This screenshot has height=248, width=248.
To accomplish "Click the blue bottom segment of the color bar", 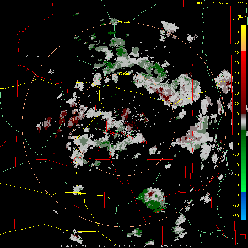I will 243,206.
